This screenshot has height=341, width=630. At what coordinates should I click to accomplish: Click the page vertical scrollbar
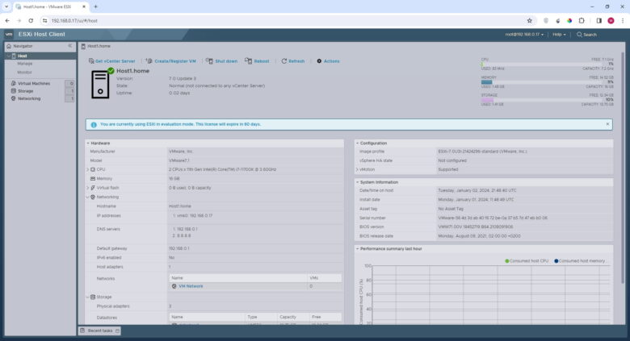(624, 168)
